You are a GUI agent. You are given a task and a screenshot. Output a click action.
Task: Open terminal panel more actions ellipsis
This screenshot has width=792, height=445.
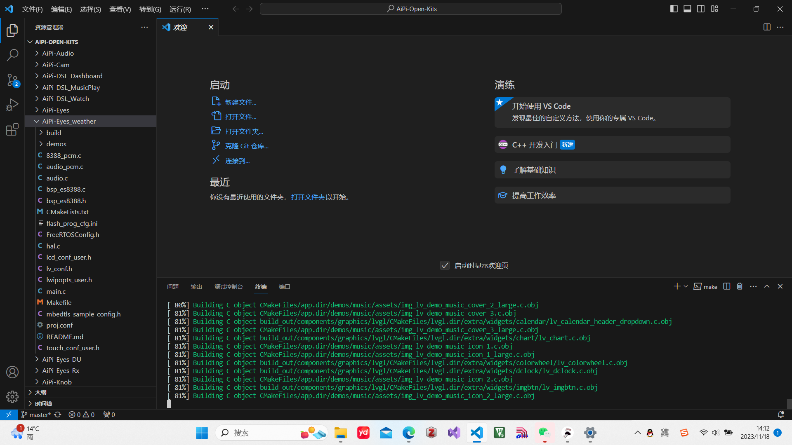[x=753, y=286]
